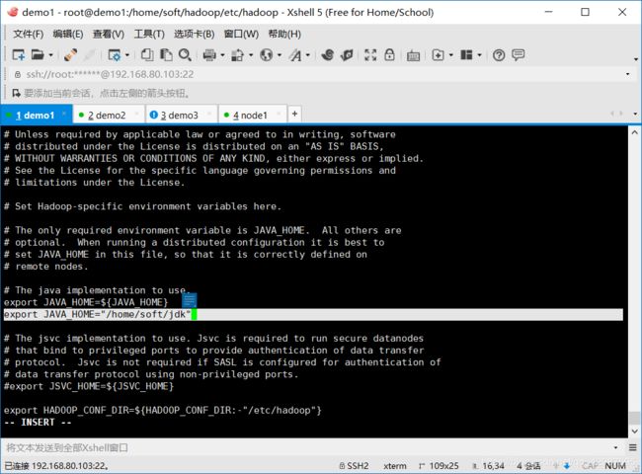Click the New Session icon
Image resolution: width=642 pixels, height=474 pixels.
pyautogui.click(x=18, y=55)
